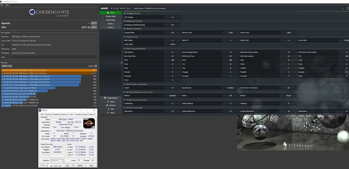This screenshot has height=169, width=349.
Task: Open About info in Ryzen Master sidebar
Action: (111, 113)
